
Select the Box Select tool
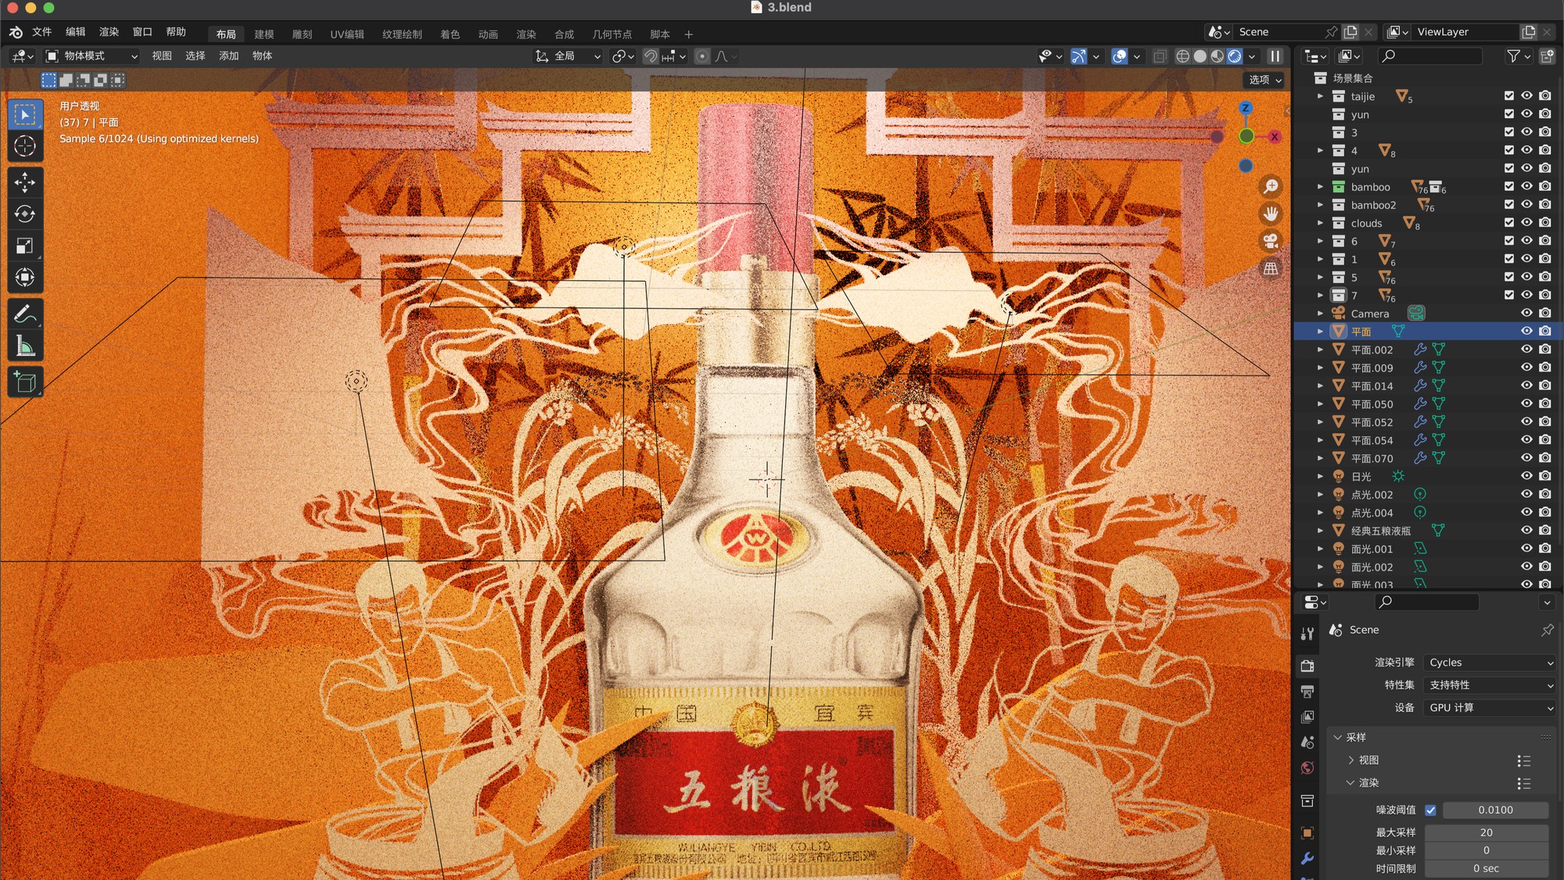point(25,114)
